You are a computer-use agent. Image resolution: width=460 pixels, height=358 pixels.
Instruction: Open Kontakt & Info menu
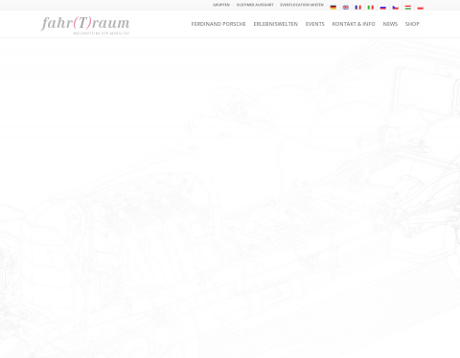point(354,24)
